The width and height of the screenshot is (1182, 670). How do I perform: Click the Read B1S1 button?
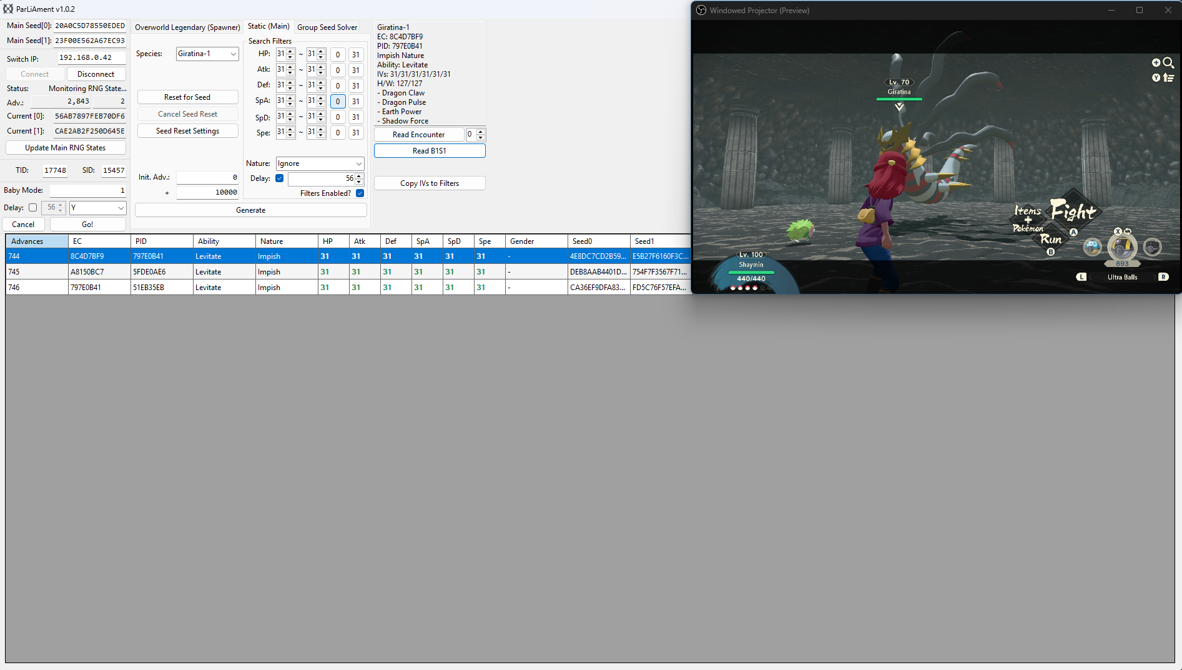pyautogui.click(x=430, y=151)
